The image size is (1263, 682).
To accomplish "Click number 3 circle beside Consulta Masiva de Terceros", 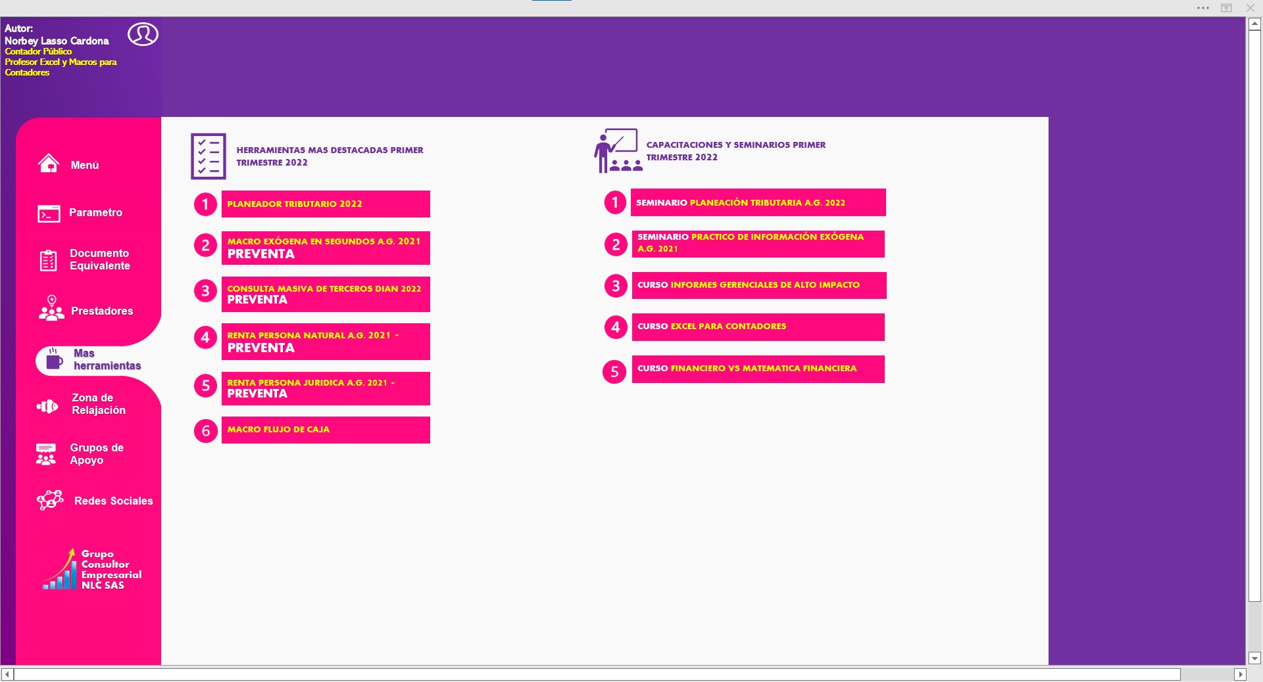I will click(x=205, y=290).
